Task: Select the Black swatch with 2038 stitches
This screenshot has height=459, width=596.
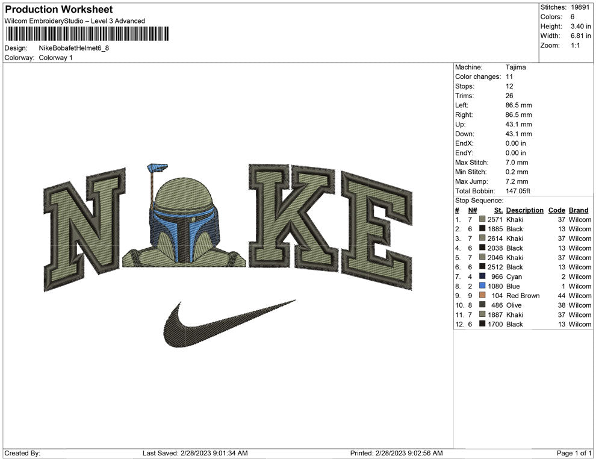Action: 482,248
